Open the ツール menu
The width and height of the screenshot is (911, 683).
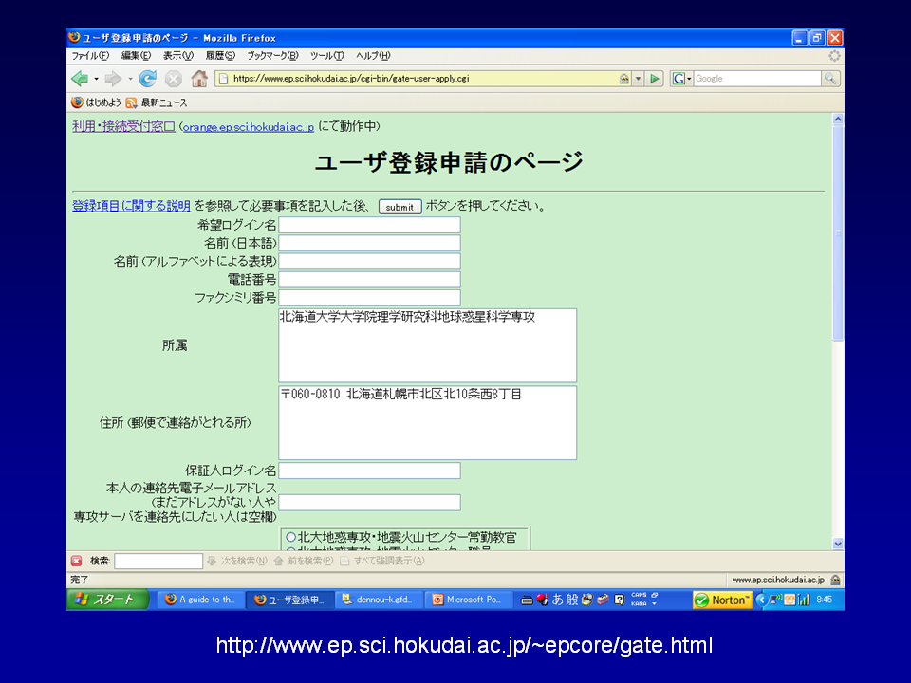[326, 56]
